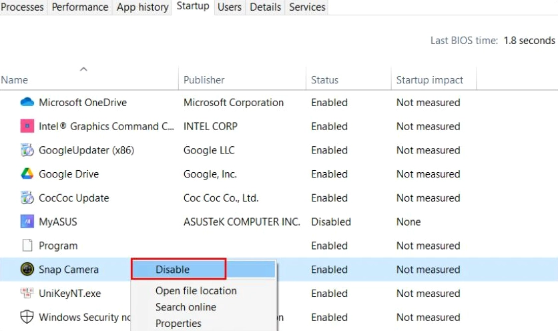Image resolution: width=558 pixels, height=331 pixels.
Task: Click the Intel Graphics Command Center icon
Action: click(27, 126)
